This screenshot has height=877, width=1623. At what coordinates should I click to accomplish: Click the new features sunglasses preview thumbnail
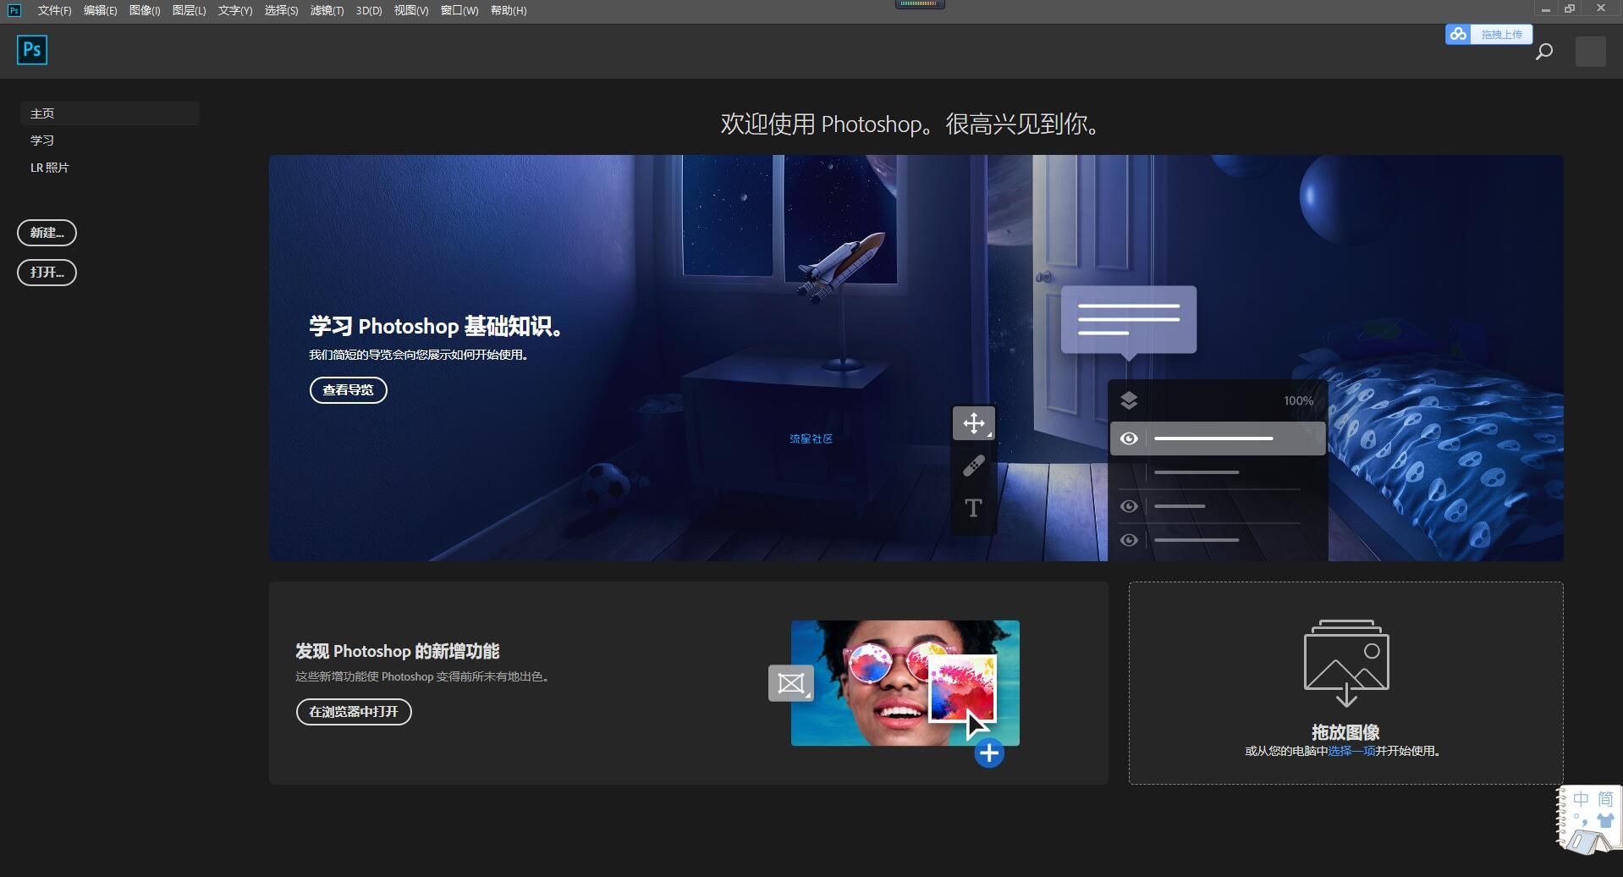click(x=905, y=683)
